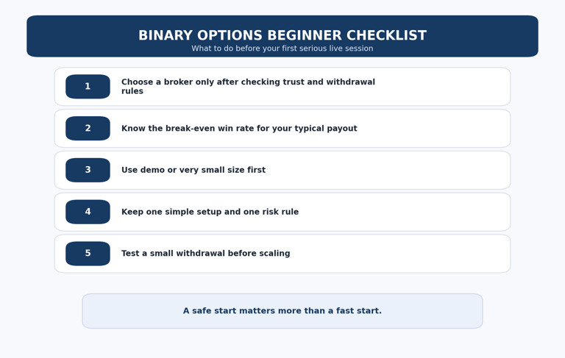This screenshot has width=565, height=358.
Task: Click the number 1 badge
Action: 88,87
